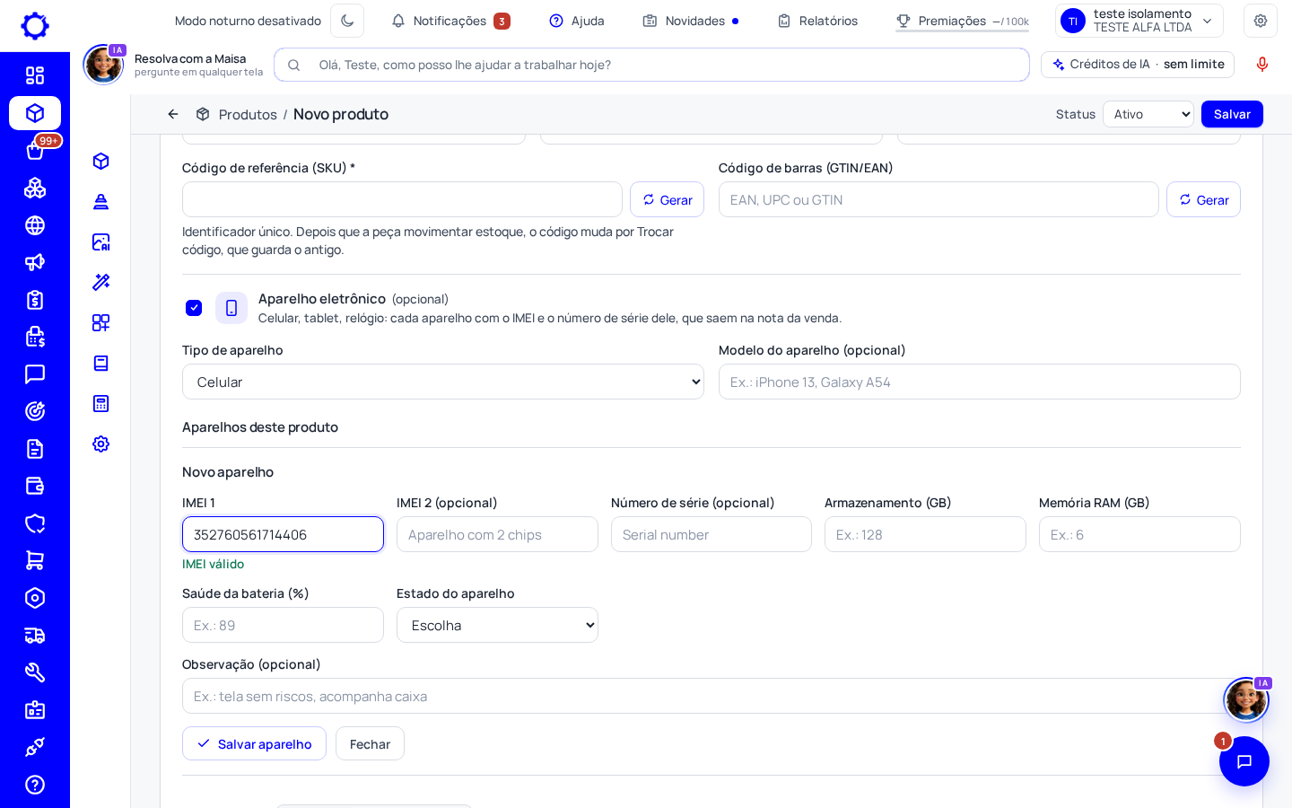Open the megaphone marketing icon
Viewport: 1292px width, 808px height.
[x=35, y=262]
